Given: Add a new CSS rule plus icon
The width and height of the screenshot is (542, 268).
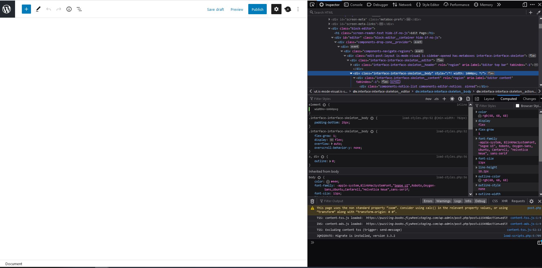Looking at the screenshot, I should click(444, 99).
